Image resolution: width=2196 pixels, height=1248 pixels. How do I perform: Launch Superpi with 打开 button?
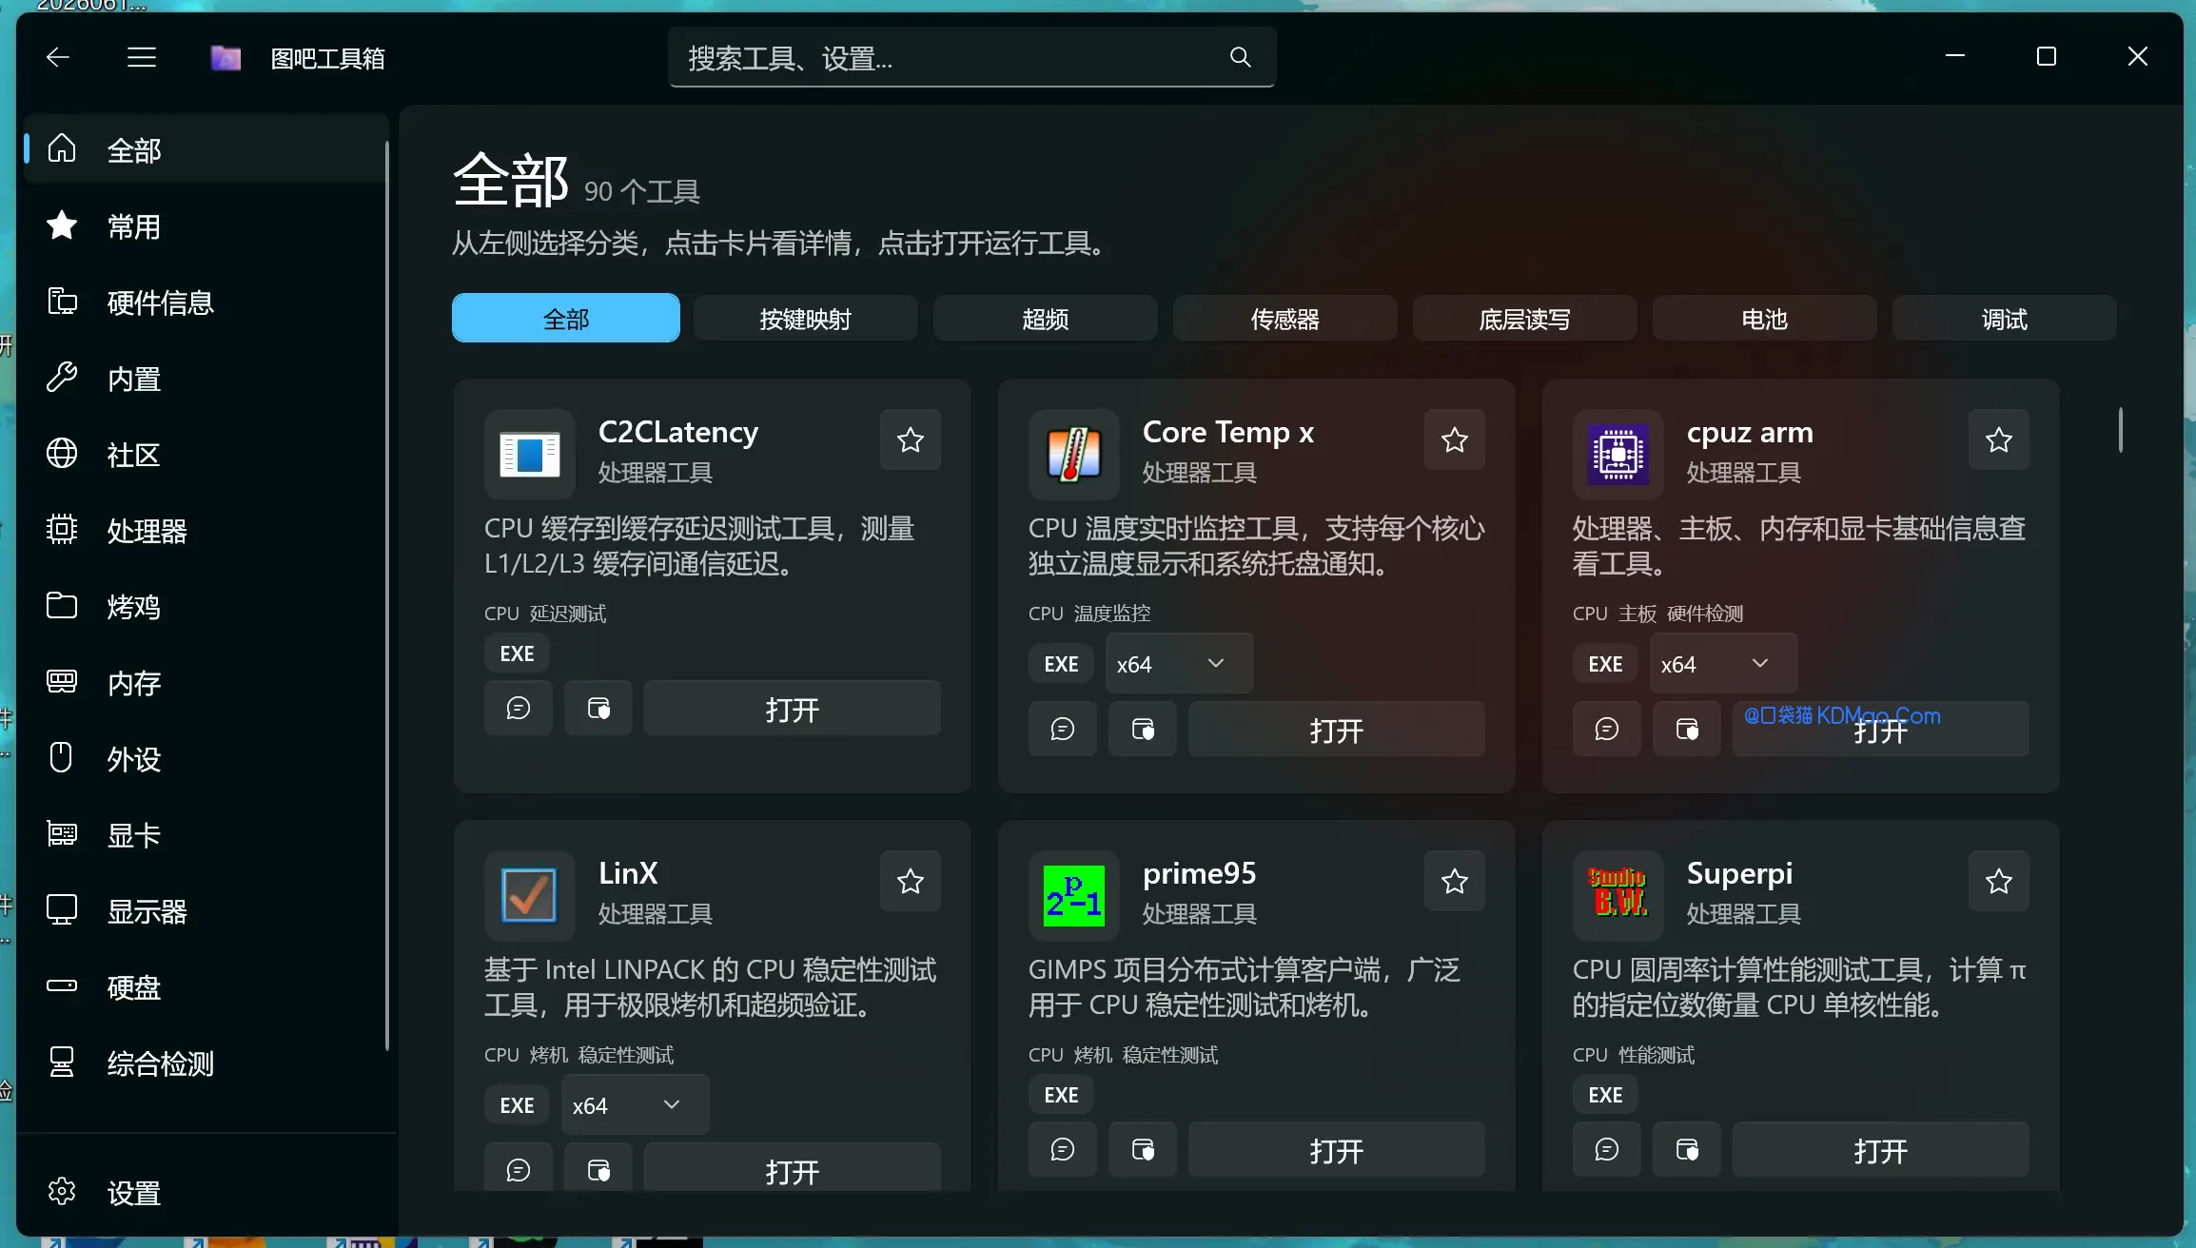(1881, 1149)
